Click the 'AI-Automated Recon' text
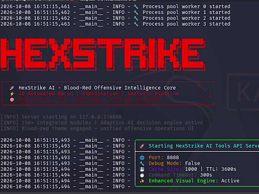259x194 pixels. point(46,94)
